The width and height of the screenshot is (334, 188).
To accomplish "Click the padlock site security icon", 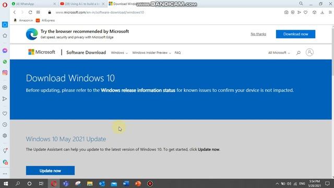I will click(50, 13).
